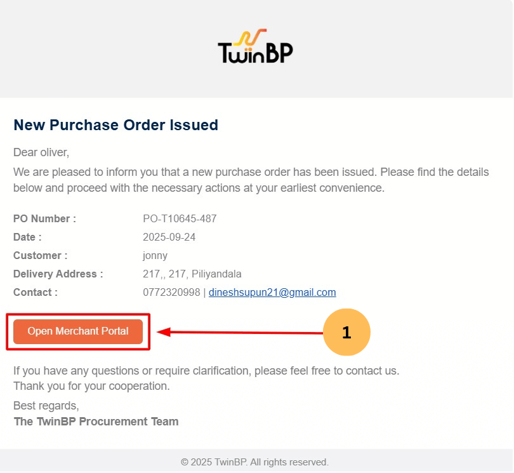Open the Merchant Portal button
Screen dimensions: 514x473
pos(78,331)
